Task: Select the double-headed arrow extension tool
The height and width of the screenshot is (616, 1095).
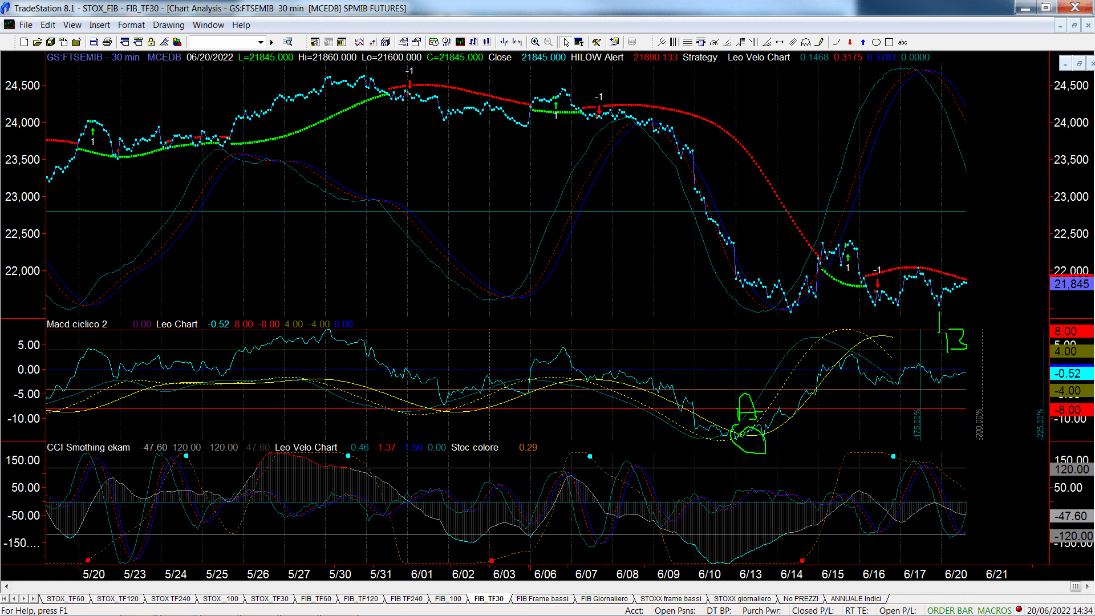Action: [x=780, y=42]
